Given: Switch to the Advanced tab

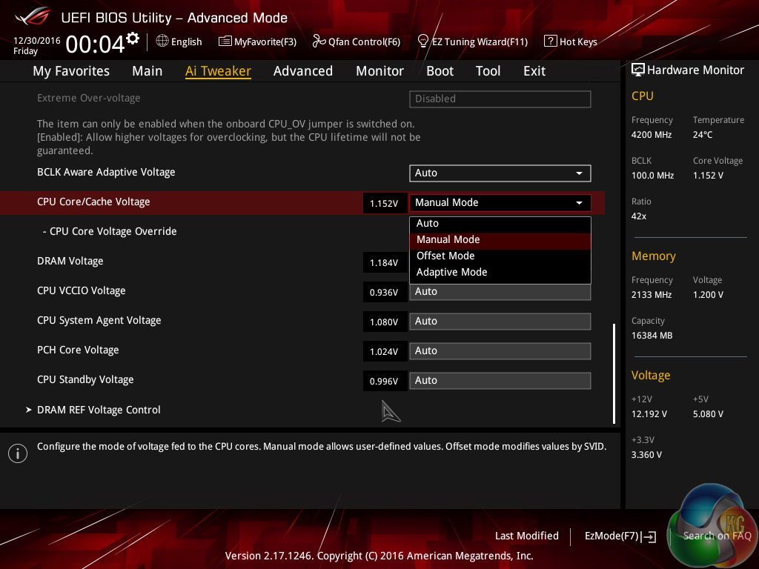Looking at the screenshot, I should coord(302,71).
